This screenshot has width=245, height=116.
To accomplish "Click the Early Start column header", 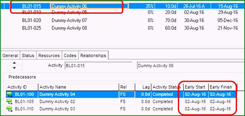I will pyautogui.click(x=196, y=87).
